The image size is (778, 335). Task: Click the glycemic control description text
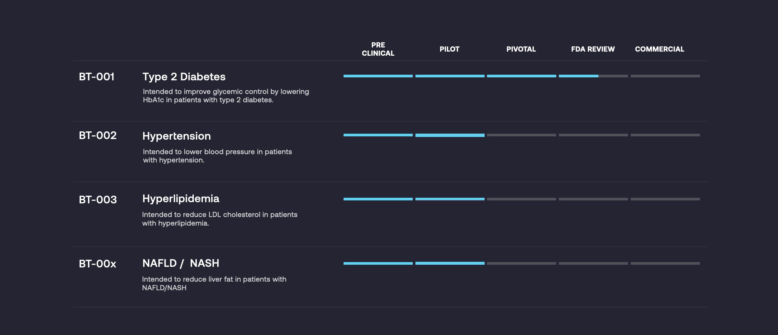226,95
